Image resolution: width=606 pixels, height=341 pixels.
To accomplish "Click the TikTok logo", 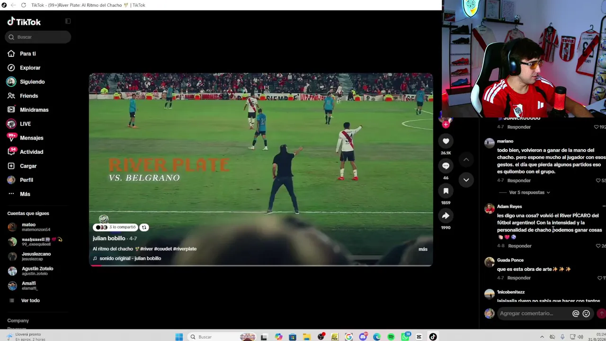I will click(x=24, y=22).
